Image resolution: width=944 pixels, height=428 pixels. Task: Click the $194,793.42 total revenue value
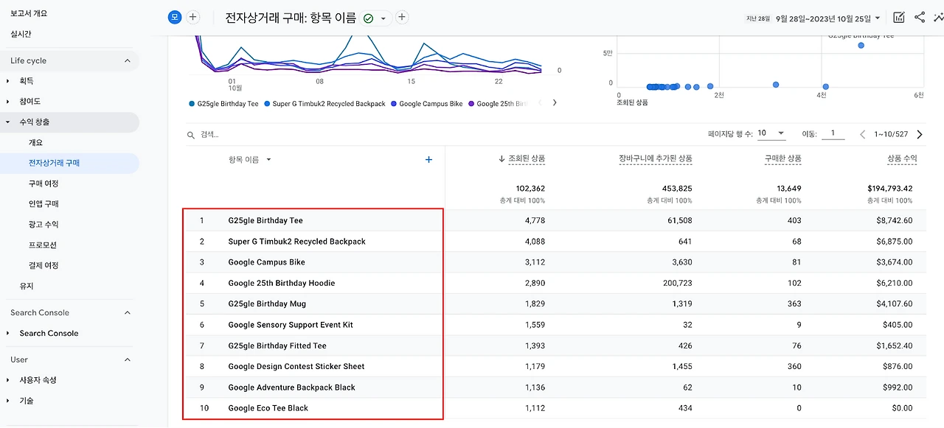pyautogui.click(x=889, y=189)
